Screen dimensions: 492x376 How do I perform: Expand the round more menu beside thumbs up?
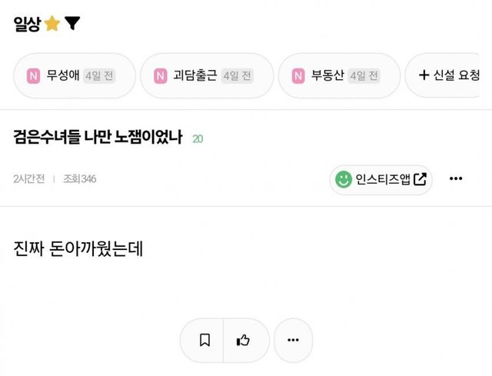click(x=293, y=340)
